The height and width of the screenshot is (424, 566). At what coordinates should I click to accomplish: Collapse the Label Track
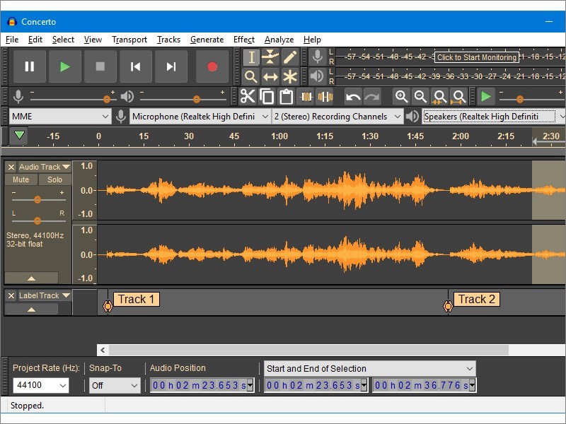(x=31, y=309)
